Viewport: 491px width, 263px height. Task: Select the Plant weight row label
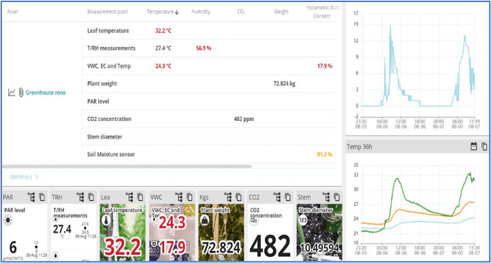click(x=101, y=84)
